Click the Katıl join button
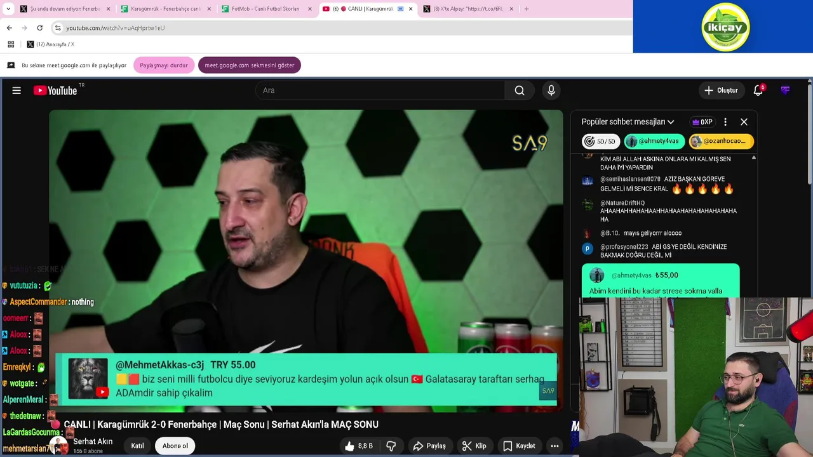 click(137, 446)
